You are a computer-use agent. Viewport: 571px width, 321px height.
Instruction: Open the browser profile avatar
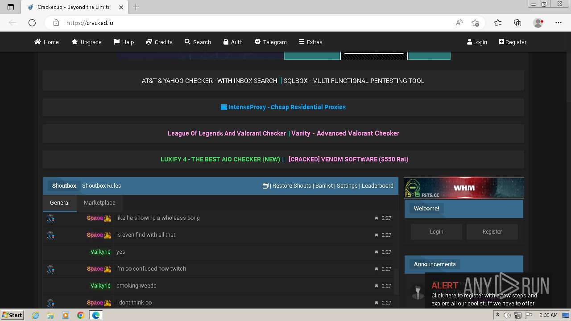(x=538, y=23)
